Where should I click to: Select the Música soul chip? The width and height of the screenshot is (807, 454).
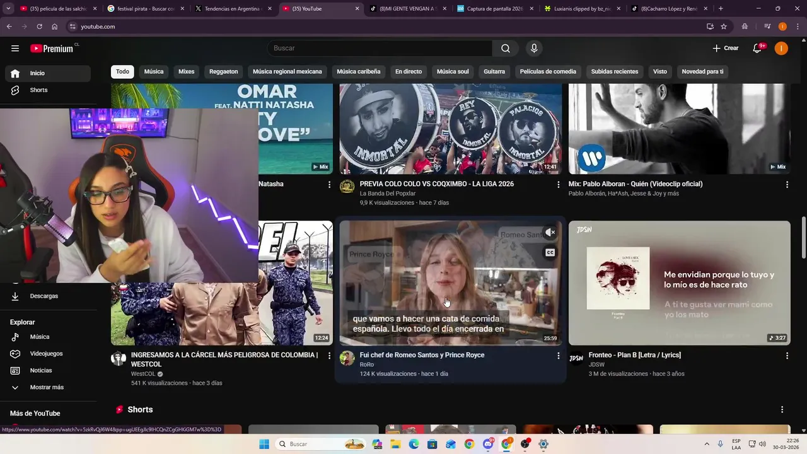point(453,72)
